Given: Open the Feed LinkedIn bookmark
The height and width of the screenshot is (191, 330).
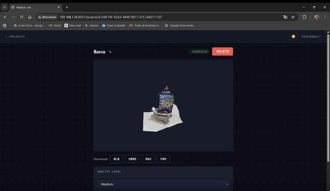Looking at the screenshot, I should point(114,25).
